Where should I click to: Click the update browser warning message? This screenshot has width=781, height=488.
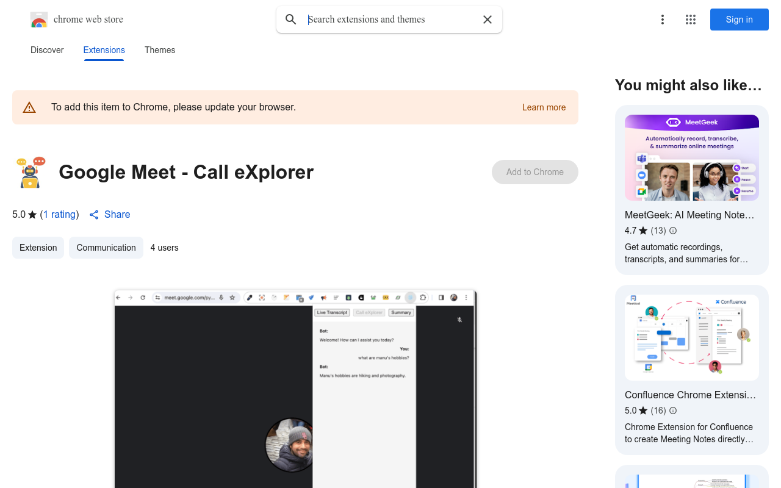click(x=173, y=107)
